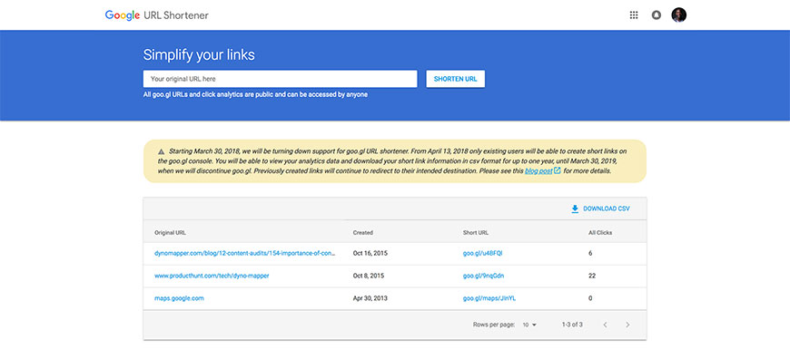Open the Google apps grid icon
This screenshot has width=790, height=359.
coord(634,15)
